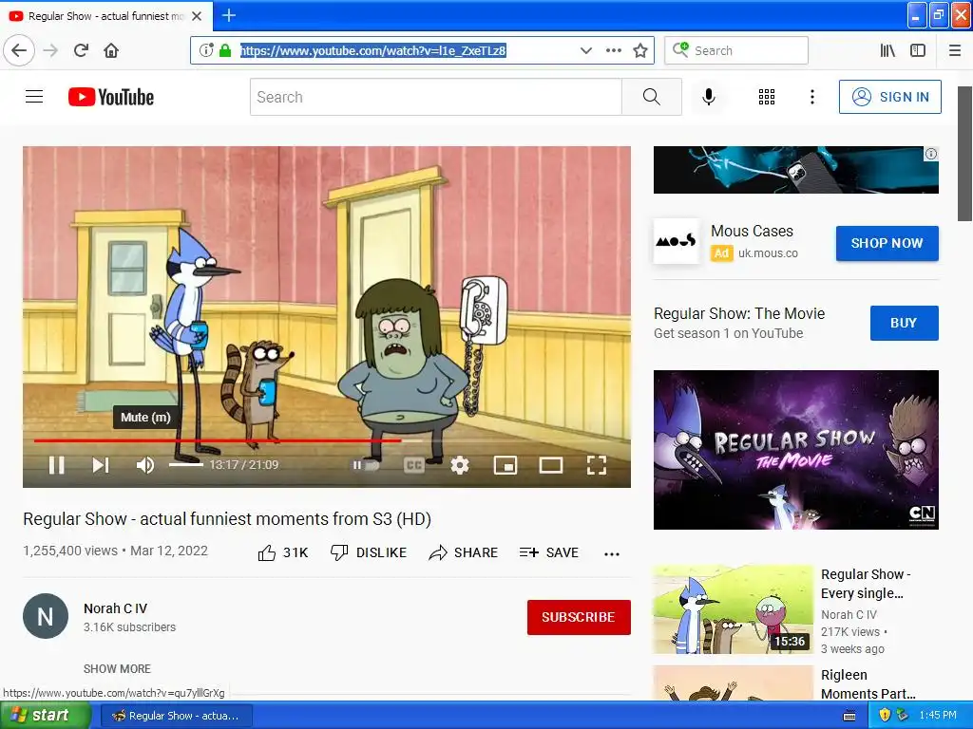The width and height of the screenshot is (973, 729).
Task: Seek on the red video progress bar
Action: [x=218, y=440]
